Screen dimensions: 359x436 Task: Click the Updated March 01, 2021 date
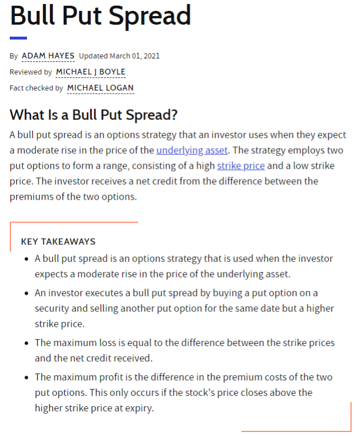point(119,56)
